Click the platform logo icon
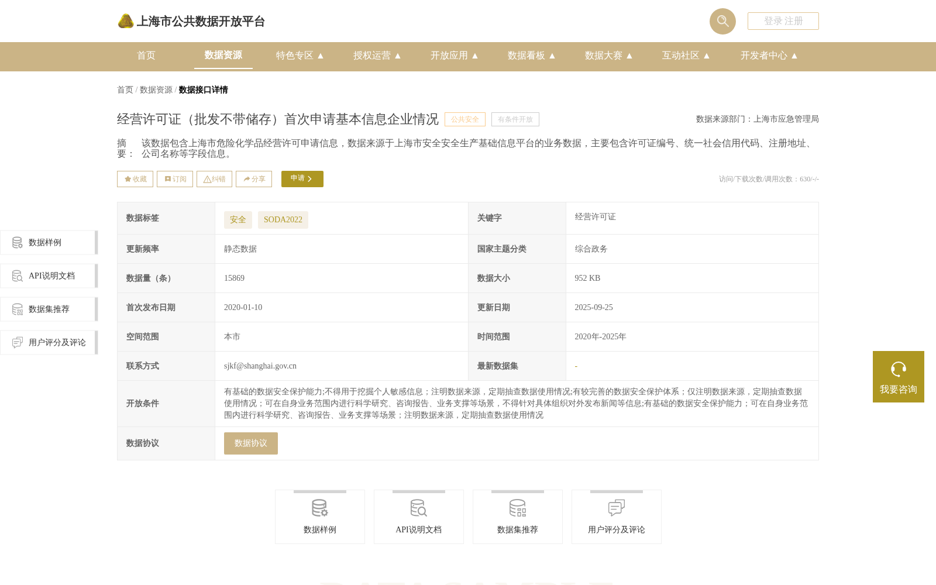The width and height of the screenshot is (936, 585). (126, 21)
